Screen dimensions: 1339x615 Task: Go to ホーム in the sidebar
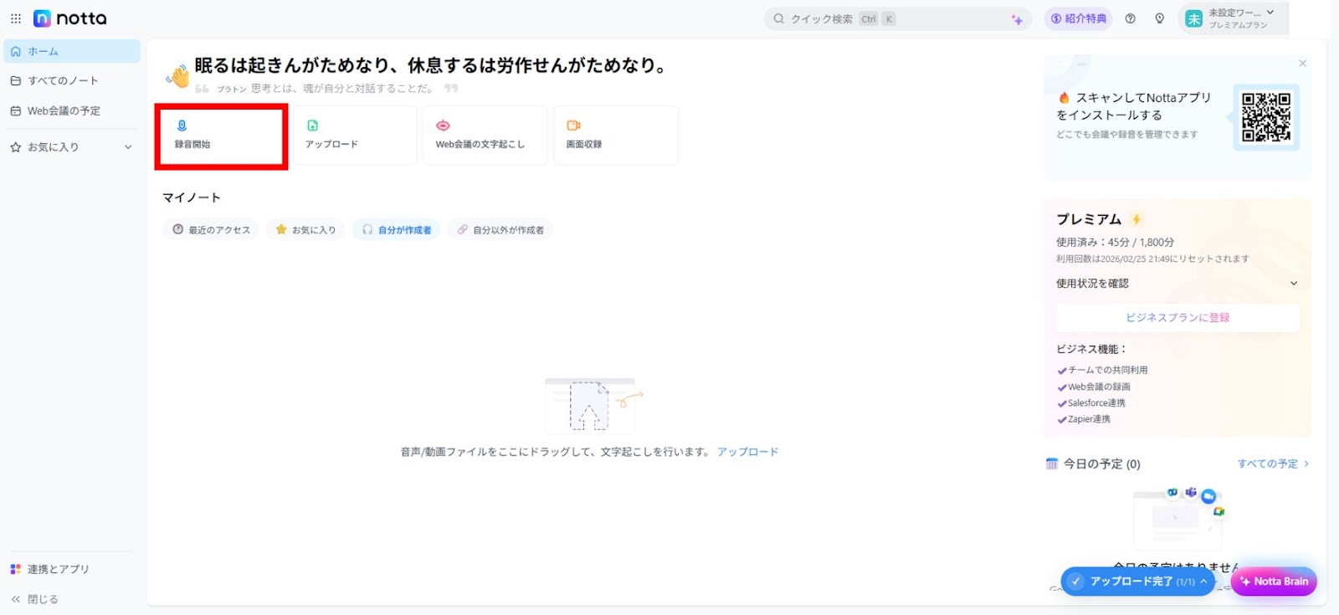(x=72, y=51)
